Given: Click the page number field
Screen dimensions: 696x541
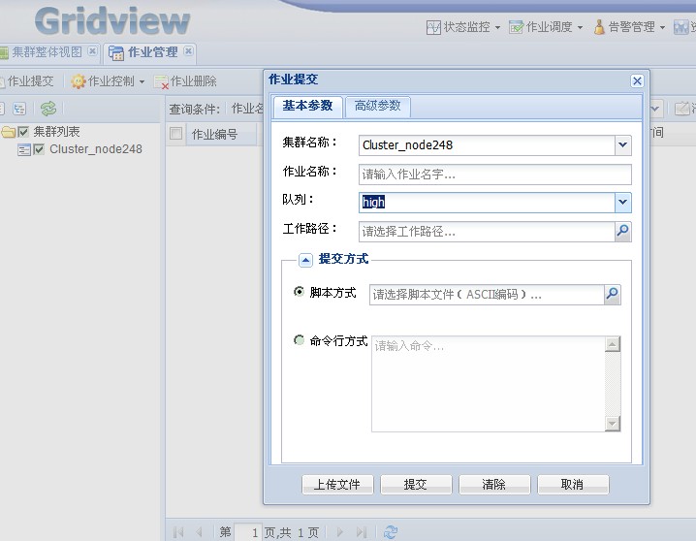Looking at the screenshot, I should (x=248, y=532).
